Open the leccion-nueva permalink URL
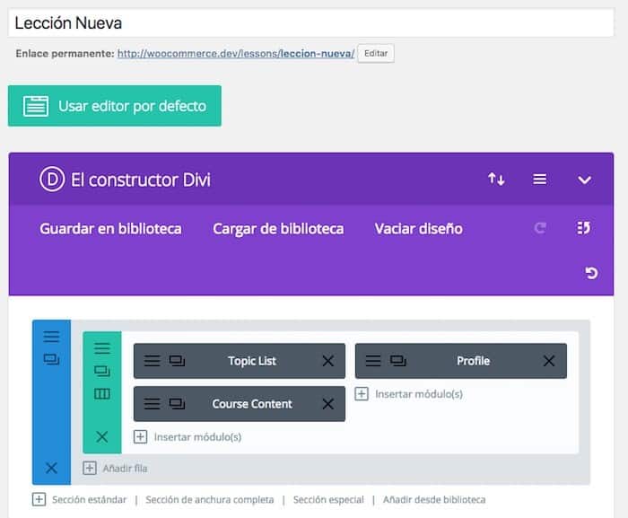 pyautogui.click(x=236, y=53)
